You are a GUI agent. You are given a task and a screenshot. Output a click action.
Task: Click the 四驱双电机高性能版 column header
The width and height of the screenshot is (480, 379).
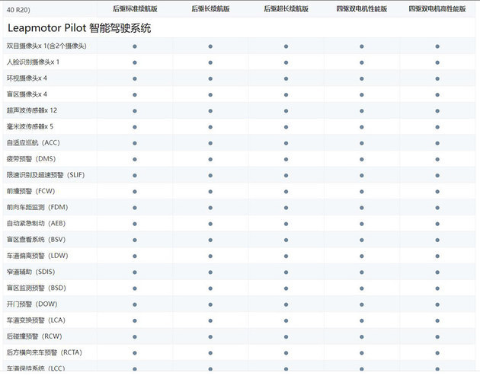437,9
